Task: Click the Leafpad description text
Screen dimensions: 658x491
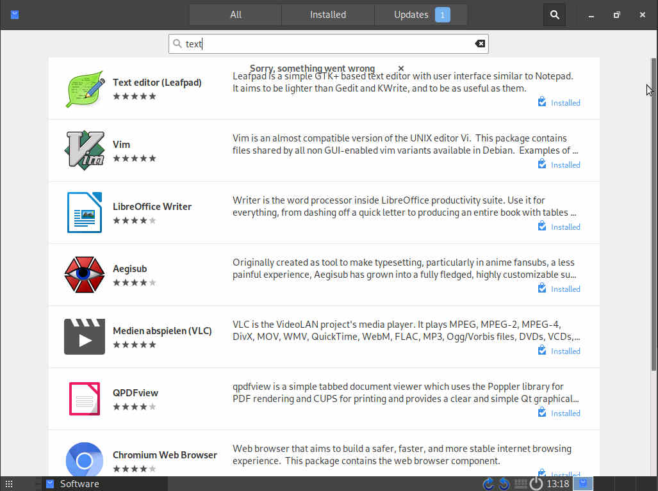Action: point(403,82)
